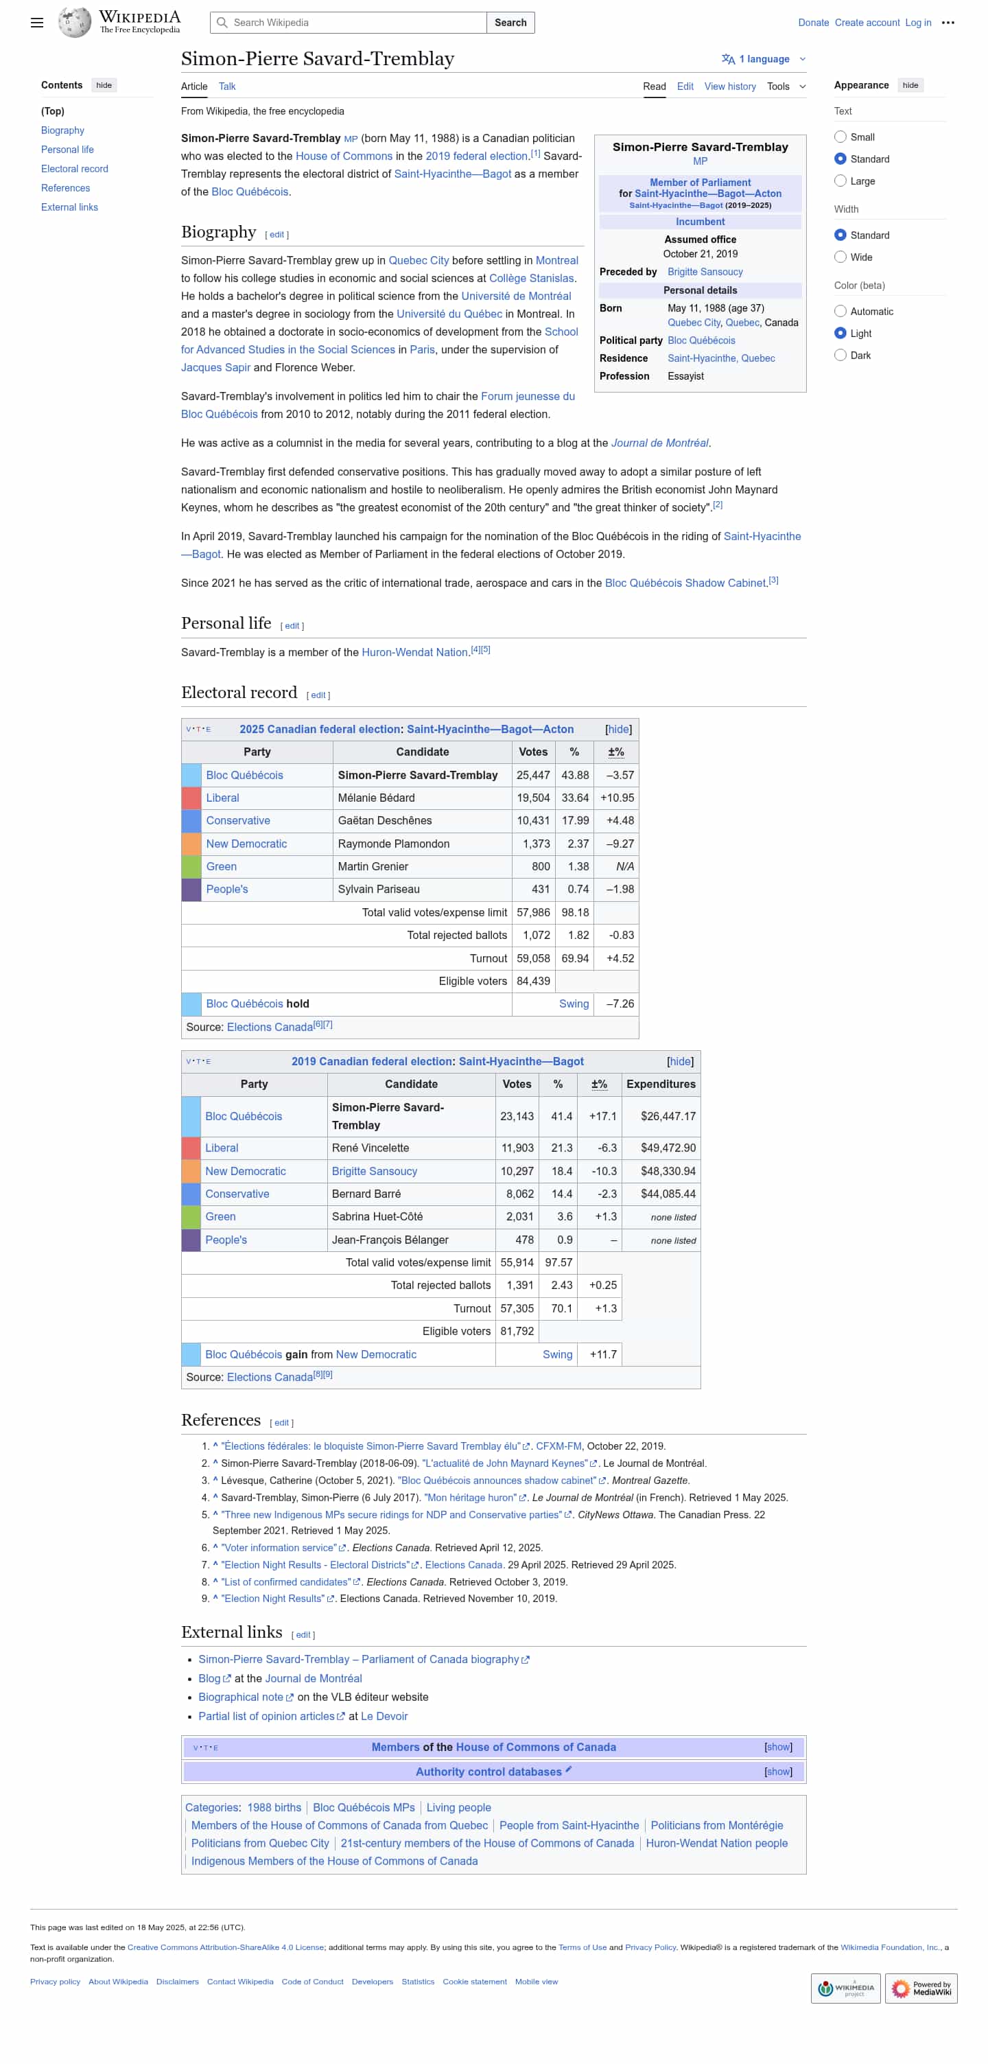Open the Saint-Hyacinthe, Quebec residence link
This screenshot has height=2064, width=988.
(x=720, y=359)
